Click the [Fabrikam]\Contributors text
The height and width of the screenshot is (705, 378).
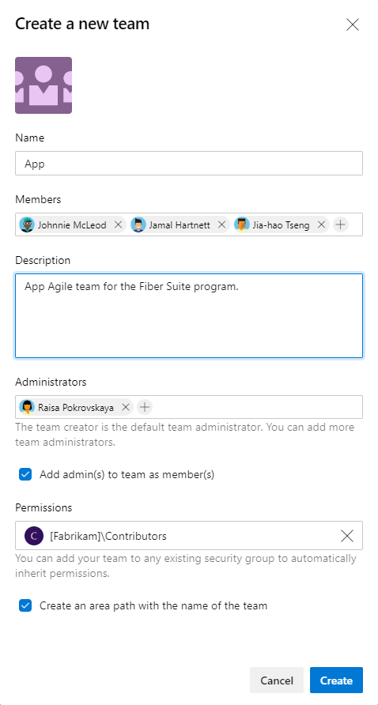(x=108, y=536)
